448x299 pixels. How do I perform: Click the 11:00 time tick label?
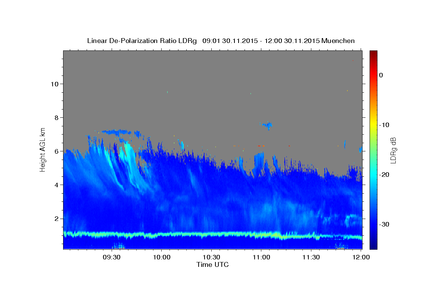click(x=261, y=257)
